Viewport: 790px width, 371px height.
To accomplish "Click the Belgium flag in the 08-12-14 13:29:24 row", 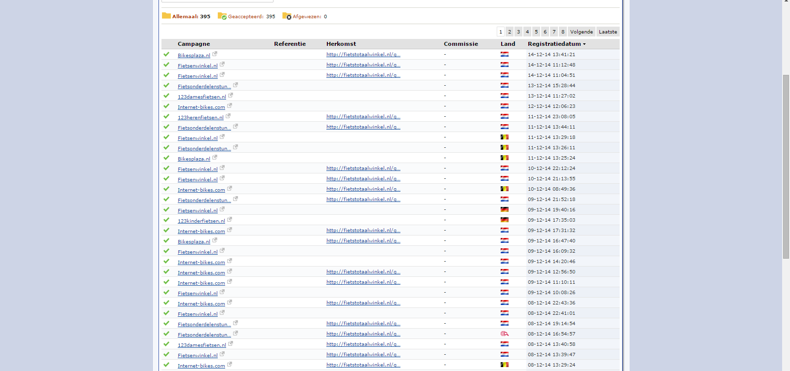I will pos(505,365).
